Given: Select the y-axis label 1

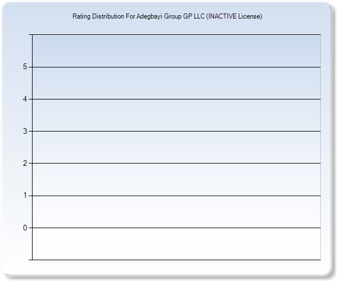Looking at the screenshot, I should point(25,196).
